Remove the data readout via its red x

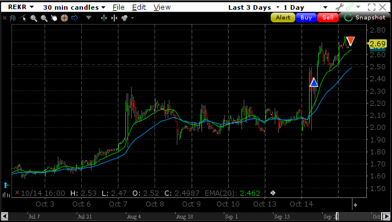click(17, 192)
